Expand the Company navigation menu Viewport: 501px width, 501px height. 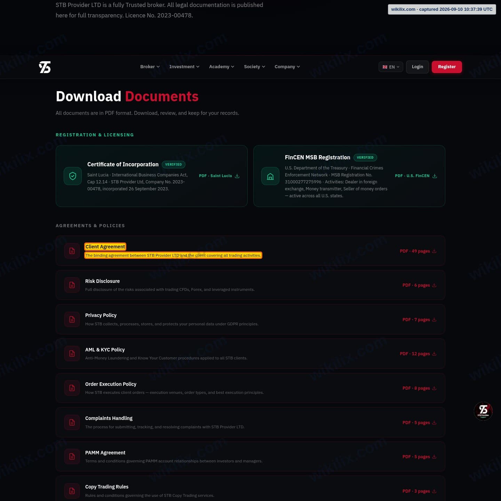tap(287, 67)
